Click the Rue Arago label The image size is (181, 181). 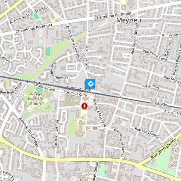coord(159,103)
